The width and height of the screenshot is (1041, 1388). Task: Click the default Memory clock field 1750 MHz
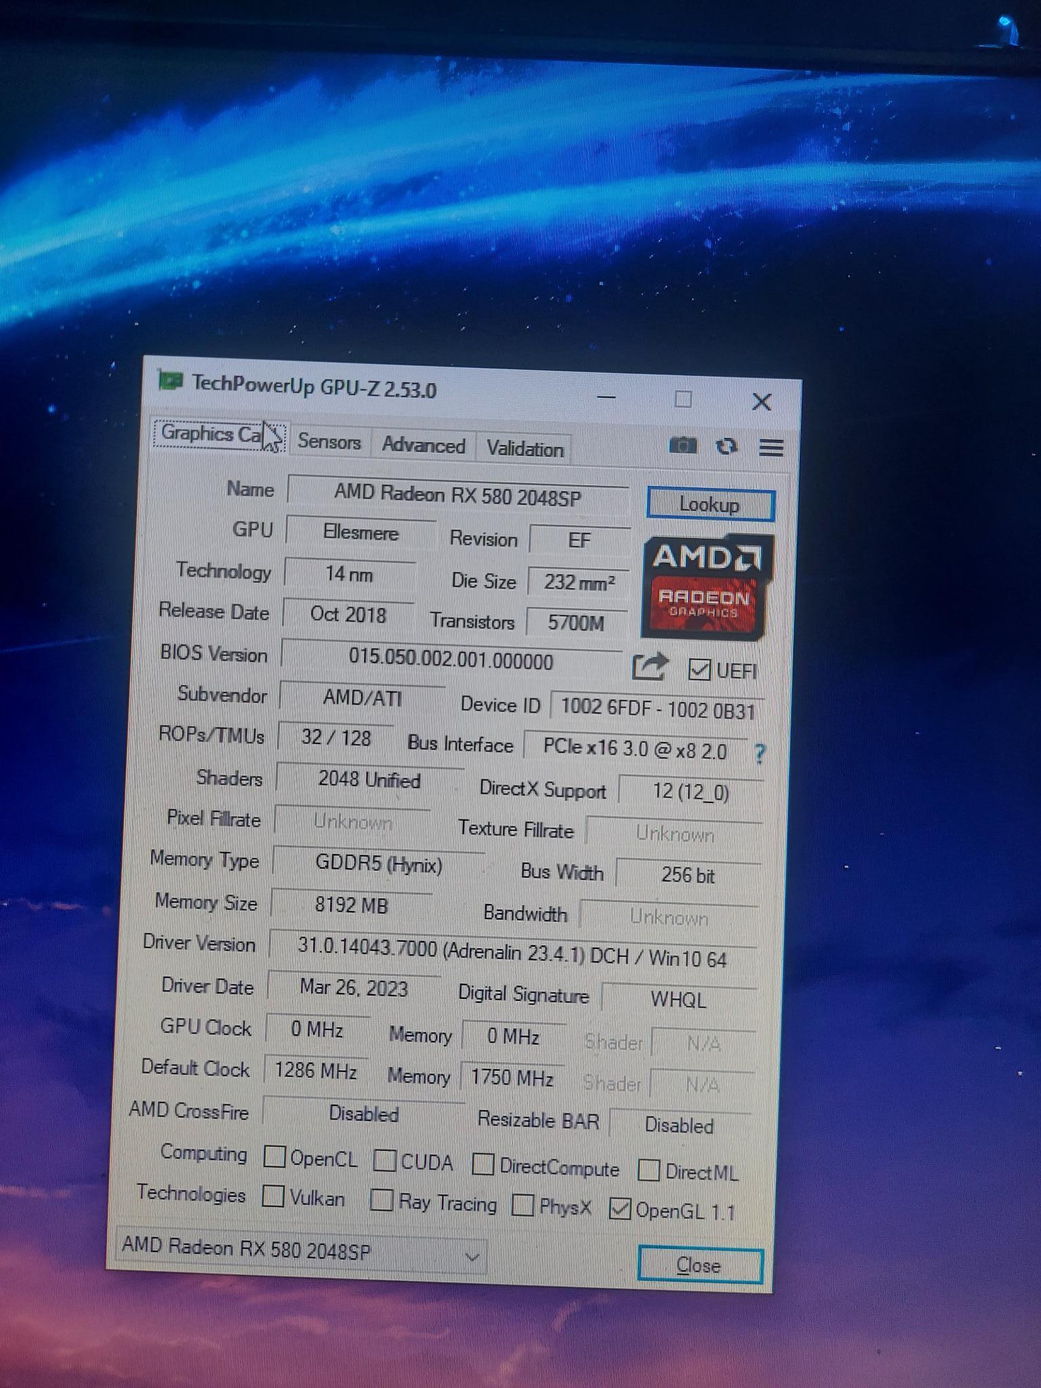(512, 1077)
